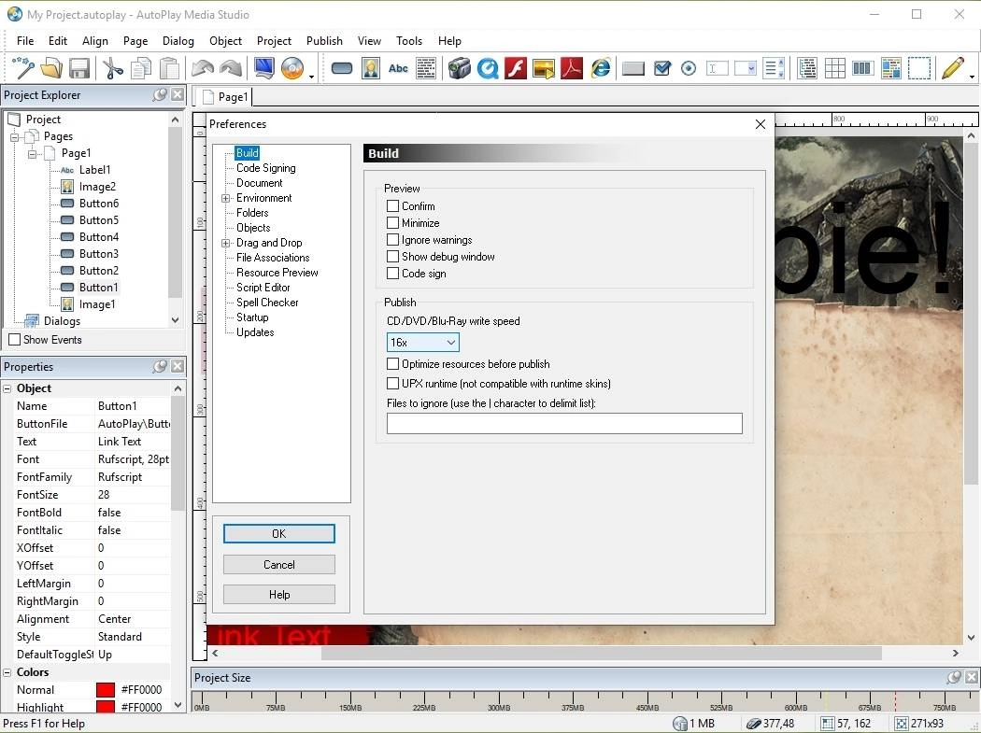Click the Copy icon in toolbar

click(x=141, y=68)
